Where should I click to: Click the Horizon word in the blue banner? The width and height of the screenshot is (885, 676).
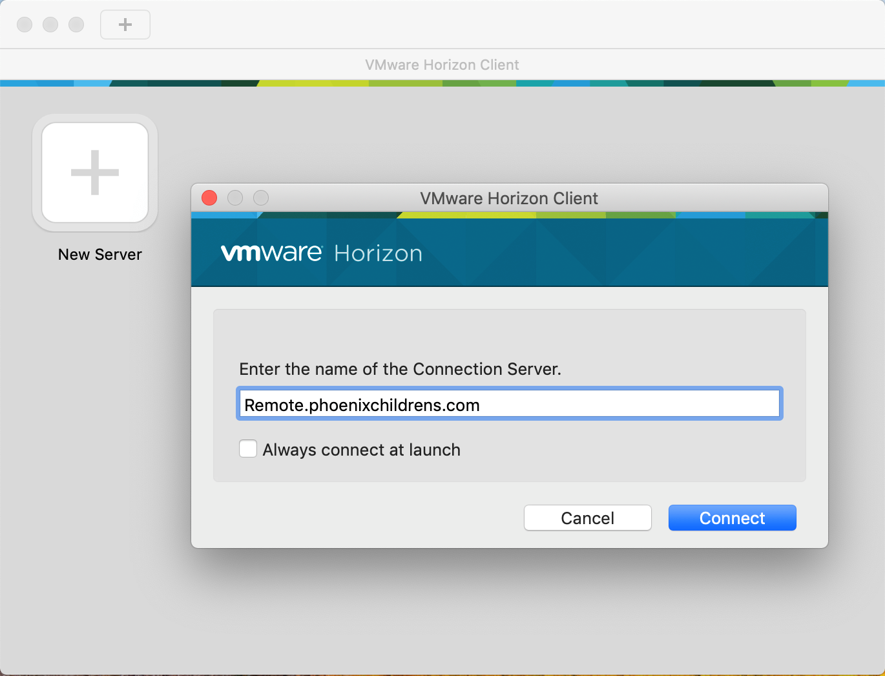pyautogui.click(x=378, y=253)
